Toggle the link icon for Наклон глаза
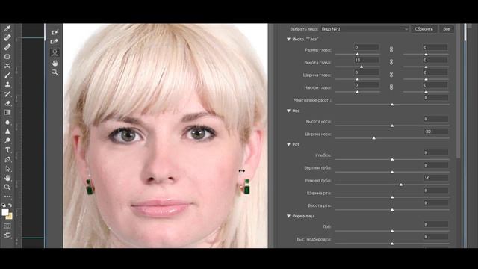 [391, 87]
